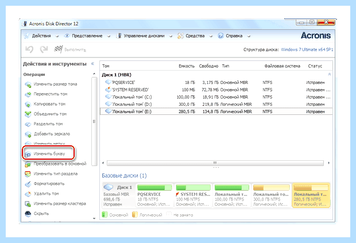Click the Merge volume icon (Объединить том)

pyautogui.click(x=28, y=114)
